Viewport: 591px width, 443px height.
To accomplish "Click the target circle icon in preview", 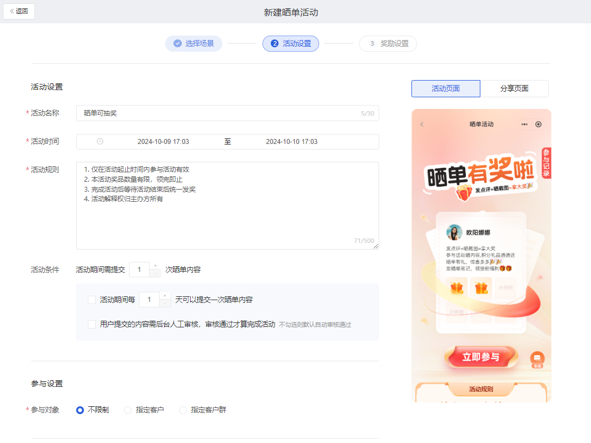I will tap(538, 125).
